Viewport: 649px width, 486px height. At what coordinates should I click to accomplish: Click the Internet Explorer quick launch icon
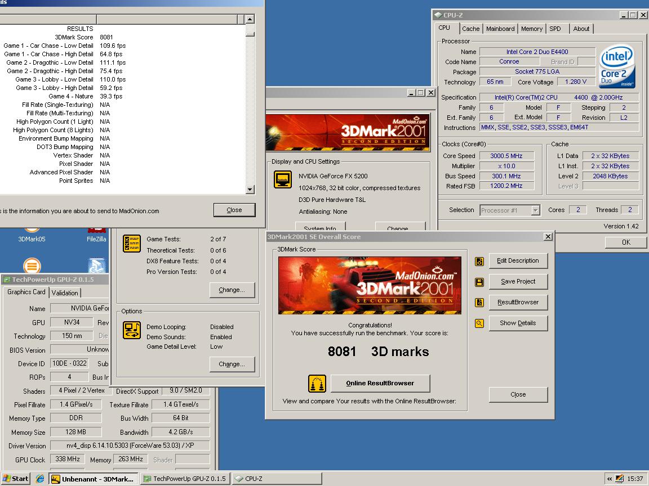[x=40, y=479]
